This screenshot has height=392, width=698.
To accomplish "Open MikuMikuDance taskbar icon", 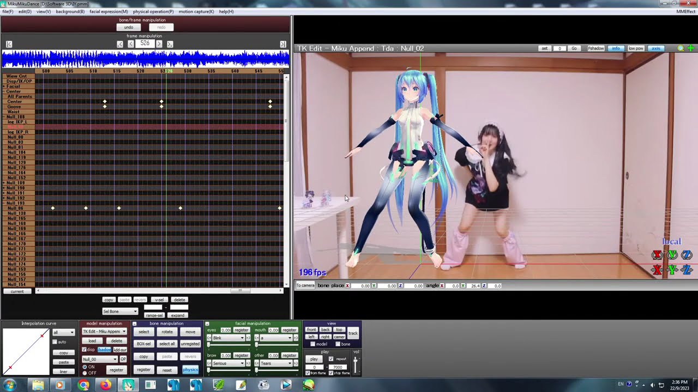I will (128, 385).
